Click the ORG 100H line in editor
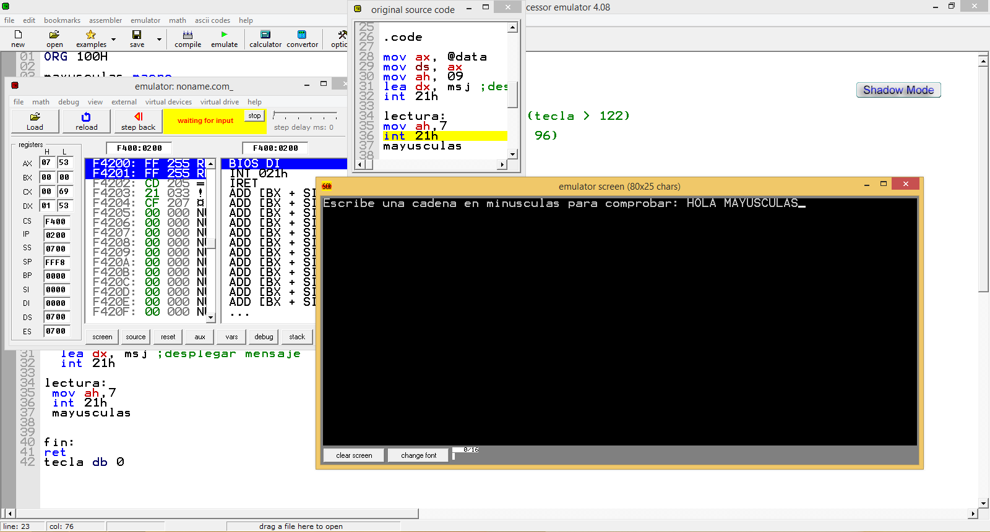The image size is (990, 532). 75,57
